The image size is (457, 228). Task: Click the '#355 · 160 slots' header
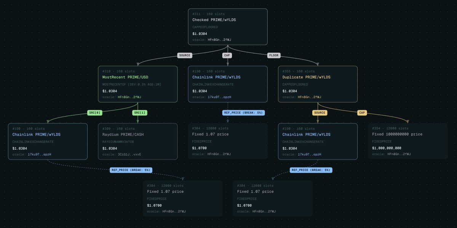click(x=299, y=71)
